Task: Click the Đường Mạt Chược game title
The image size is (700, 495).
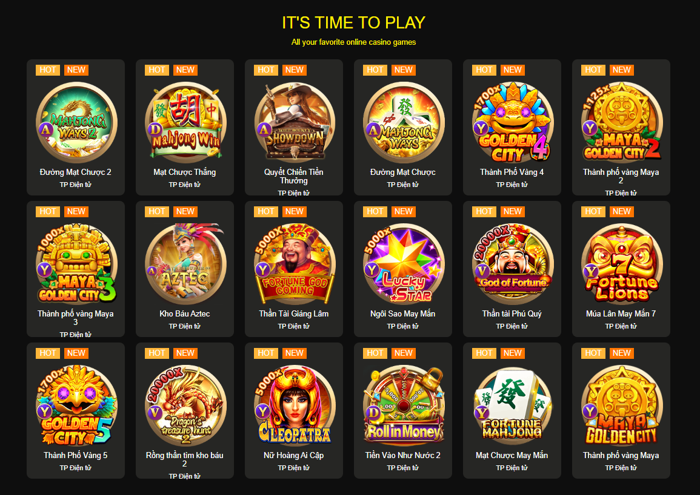Action: pyautogui.click(x=402, y=172)
